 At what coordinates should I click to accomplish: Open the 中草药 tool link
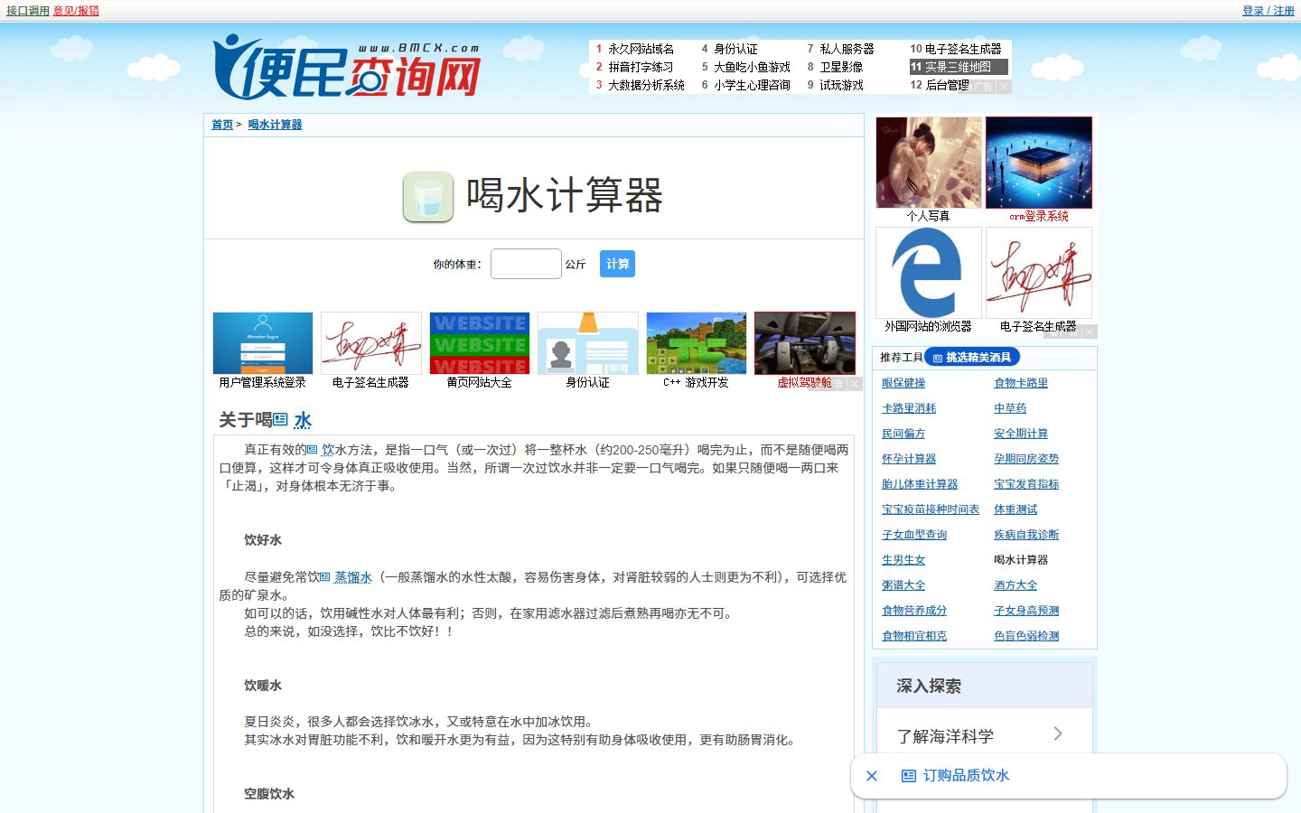[1010, 408]
